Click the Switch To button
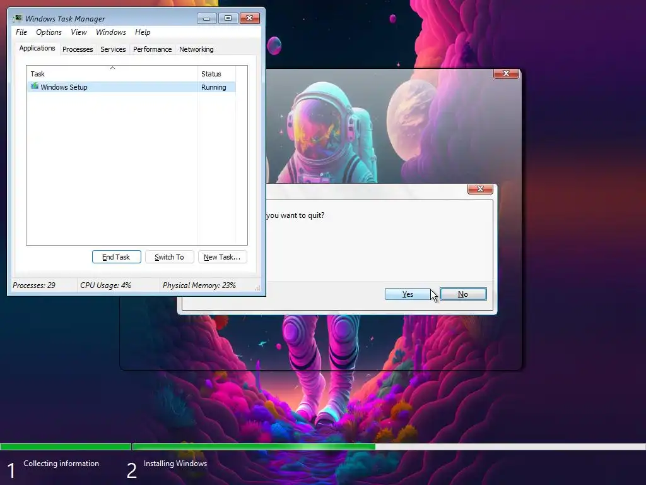646x485 pixels. [169, 257]
